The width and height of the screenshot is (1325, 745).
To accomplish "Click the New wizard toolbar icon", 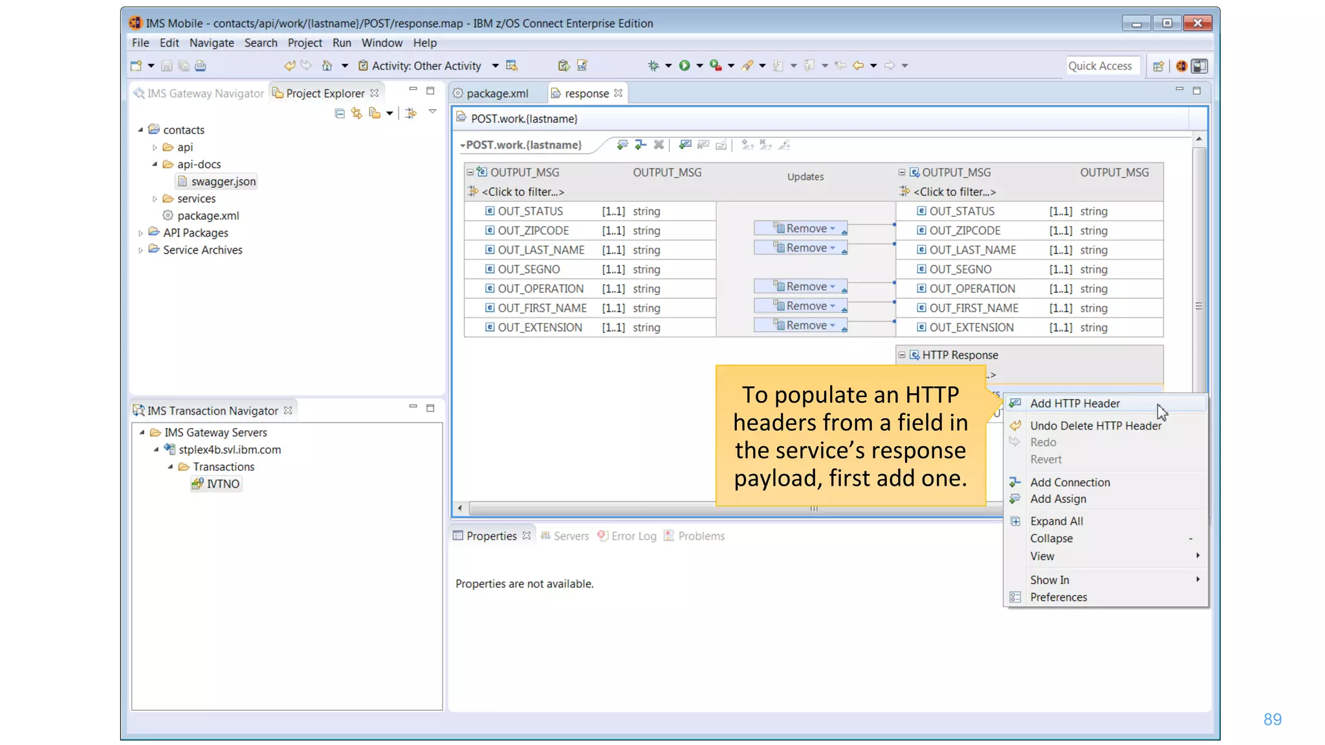I will [136, 65].
